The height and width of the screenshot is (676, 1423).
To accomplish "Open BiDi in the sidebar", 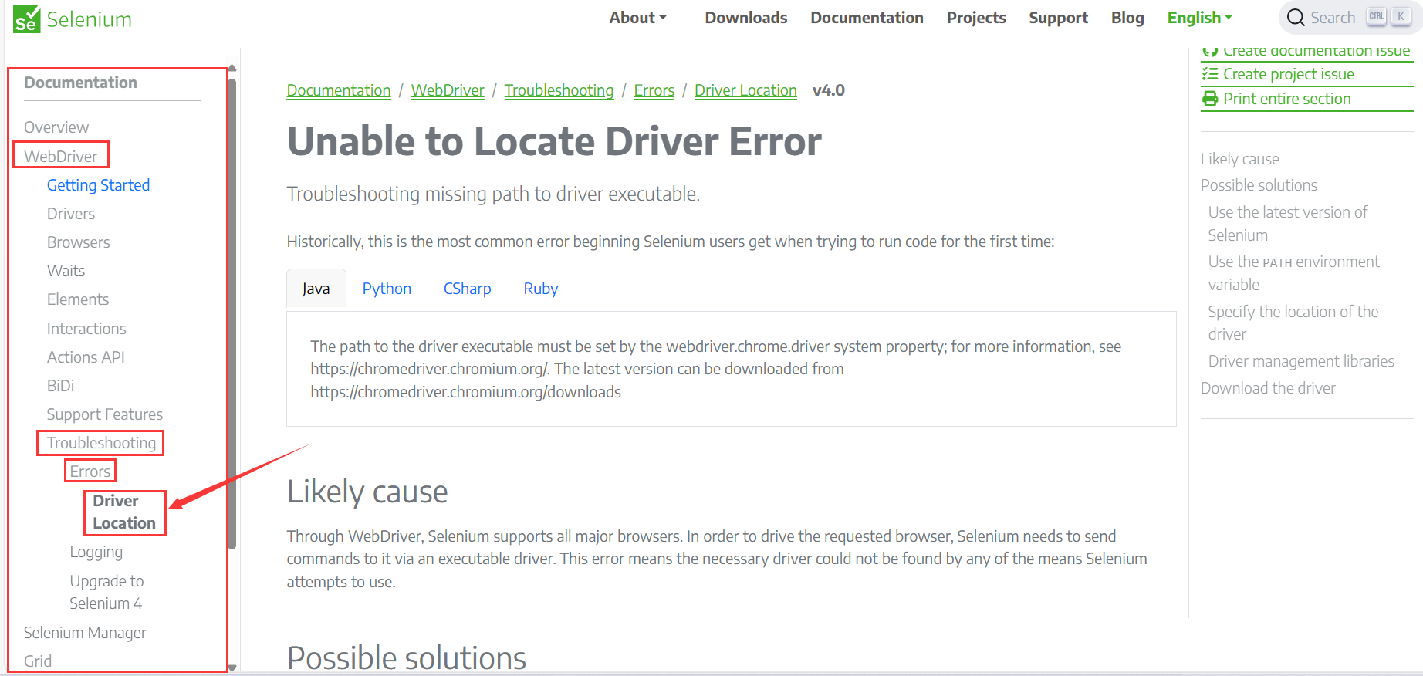I will click(x=60, y=386).
